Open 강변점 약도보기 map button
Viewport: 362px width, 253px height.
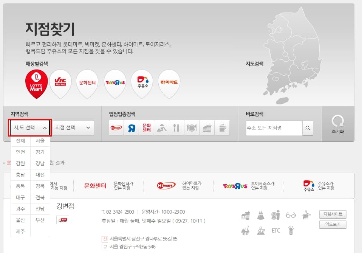coord(333,224)
